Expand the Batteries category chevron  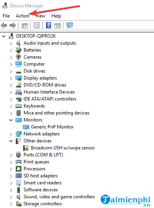coord(11,50)
